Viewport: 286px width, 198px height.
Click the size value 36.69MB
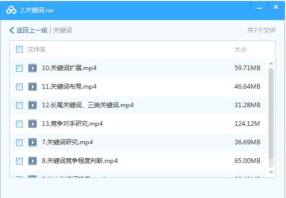click(x=247, y=142)
